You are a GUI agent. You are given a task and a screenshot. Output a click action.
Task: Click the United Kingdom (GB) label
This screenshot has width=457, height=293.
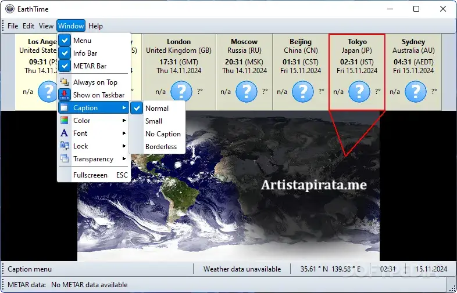tap(178, 50)
